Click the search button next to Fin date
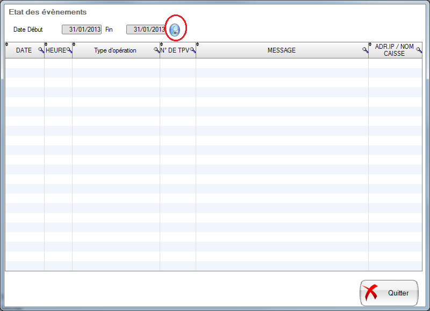This screenshot has width=430, height=311. coord(175,30)
